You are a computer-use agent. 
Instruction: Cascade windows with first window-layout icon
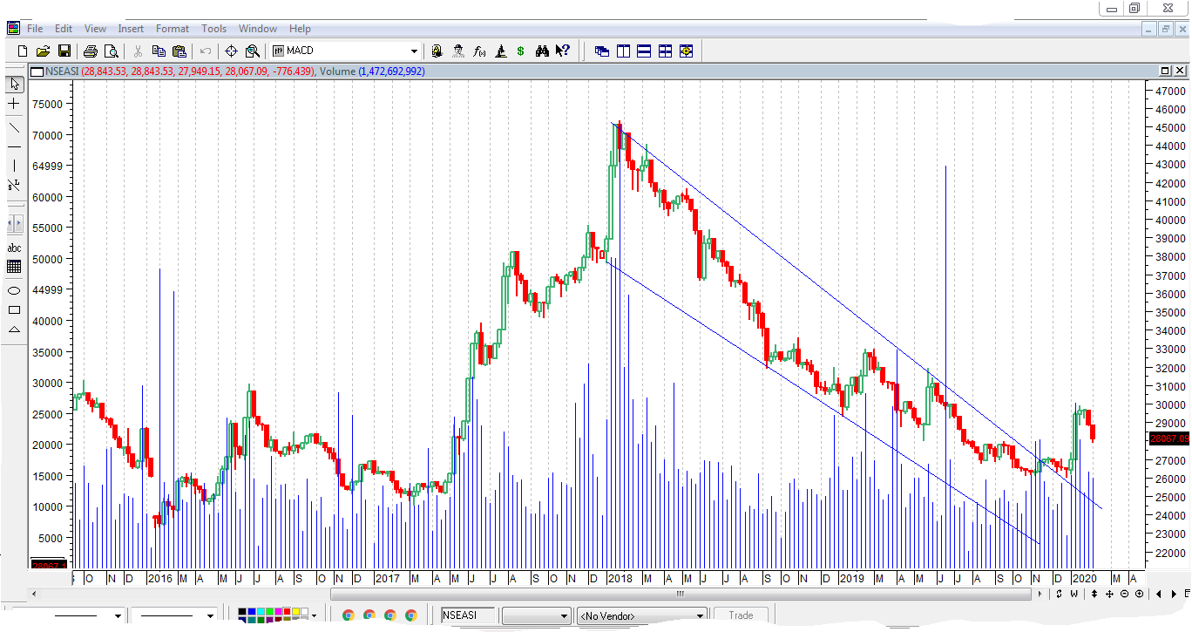pos(602,51)
